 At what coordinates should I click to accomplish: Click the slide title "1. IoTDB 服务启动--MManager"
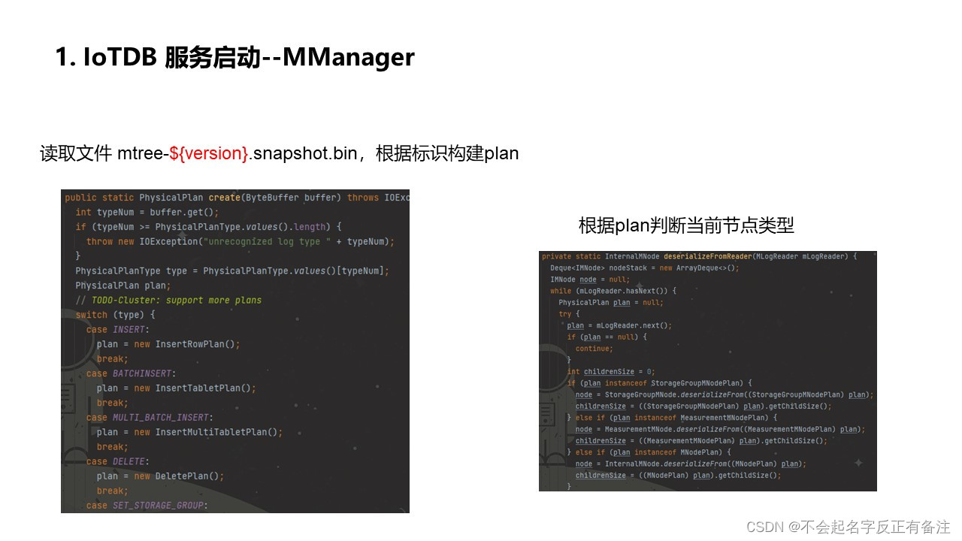[x=234, y=57]
